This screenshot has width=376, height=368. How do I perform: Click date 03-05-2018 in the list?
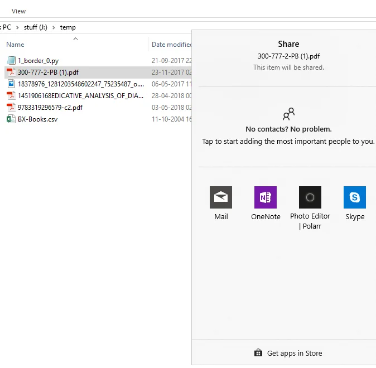point(171,108)
